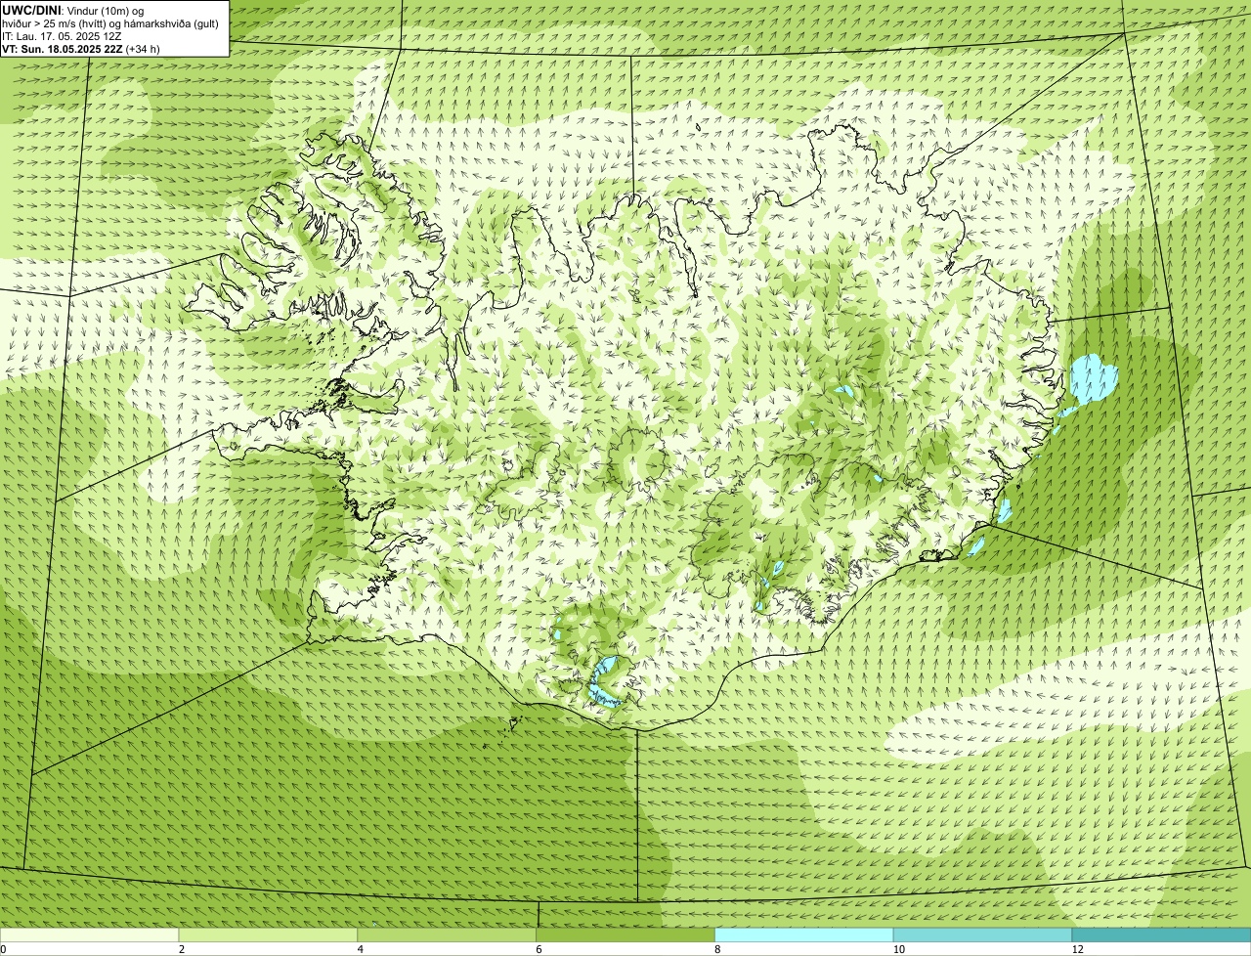This screenshot has width=1251, height=956.
Task: Click the 'VT: Sun. 18.05.2025 22Z' valid time line
Action: [81, 48]
